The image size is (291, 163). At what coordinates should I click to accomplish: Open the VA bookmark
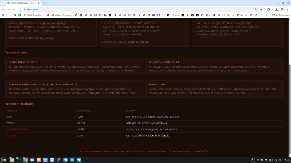tap(240, 15)
